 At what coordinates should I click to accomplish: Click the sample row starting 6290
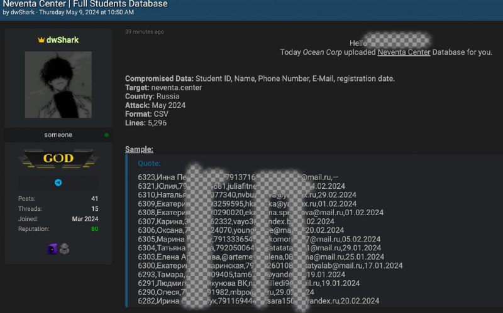coord(226,292)
